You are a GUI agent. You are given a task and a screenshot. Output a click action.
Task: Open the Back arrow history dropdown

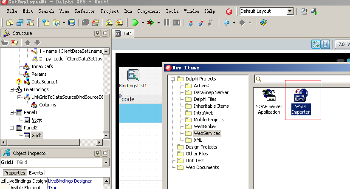click(234, 23)
